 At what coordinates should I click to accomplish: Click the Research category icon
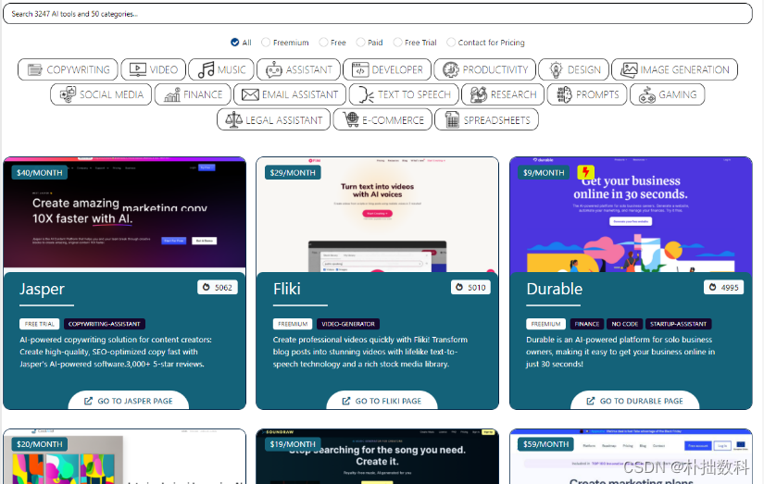click(x=479, y=94)
